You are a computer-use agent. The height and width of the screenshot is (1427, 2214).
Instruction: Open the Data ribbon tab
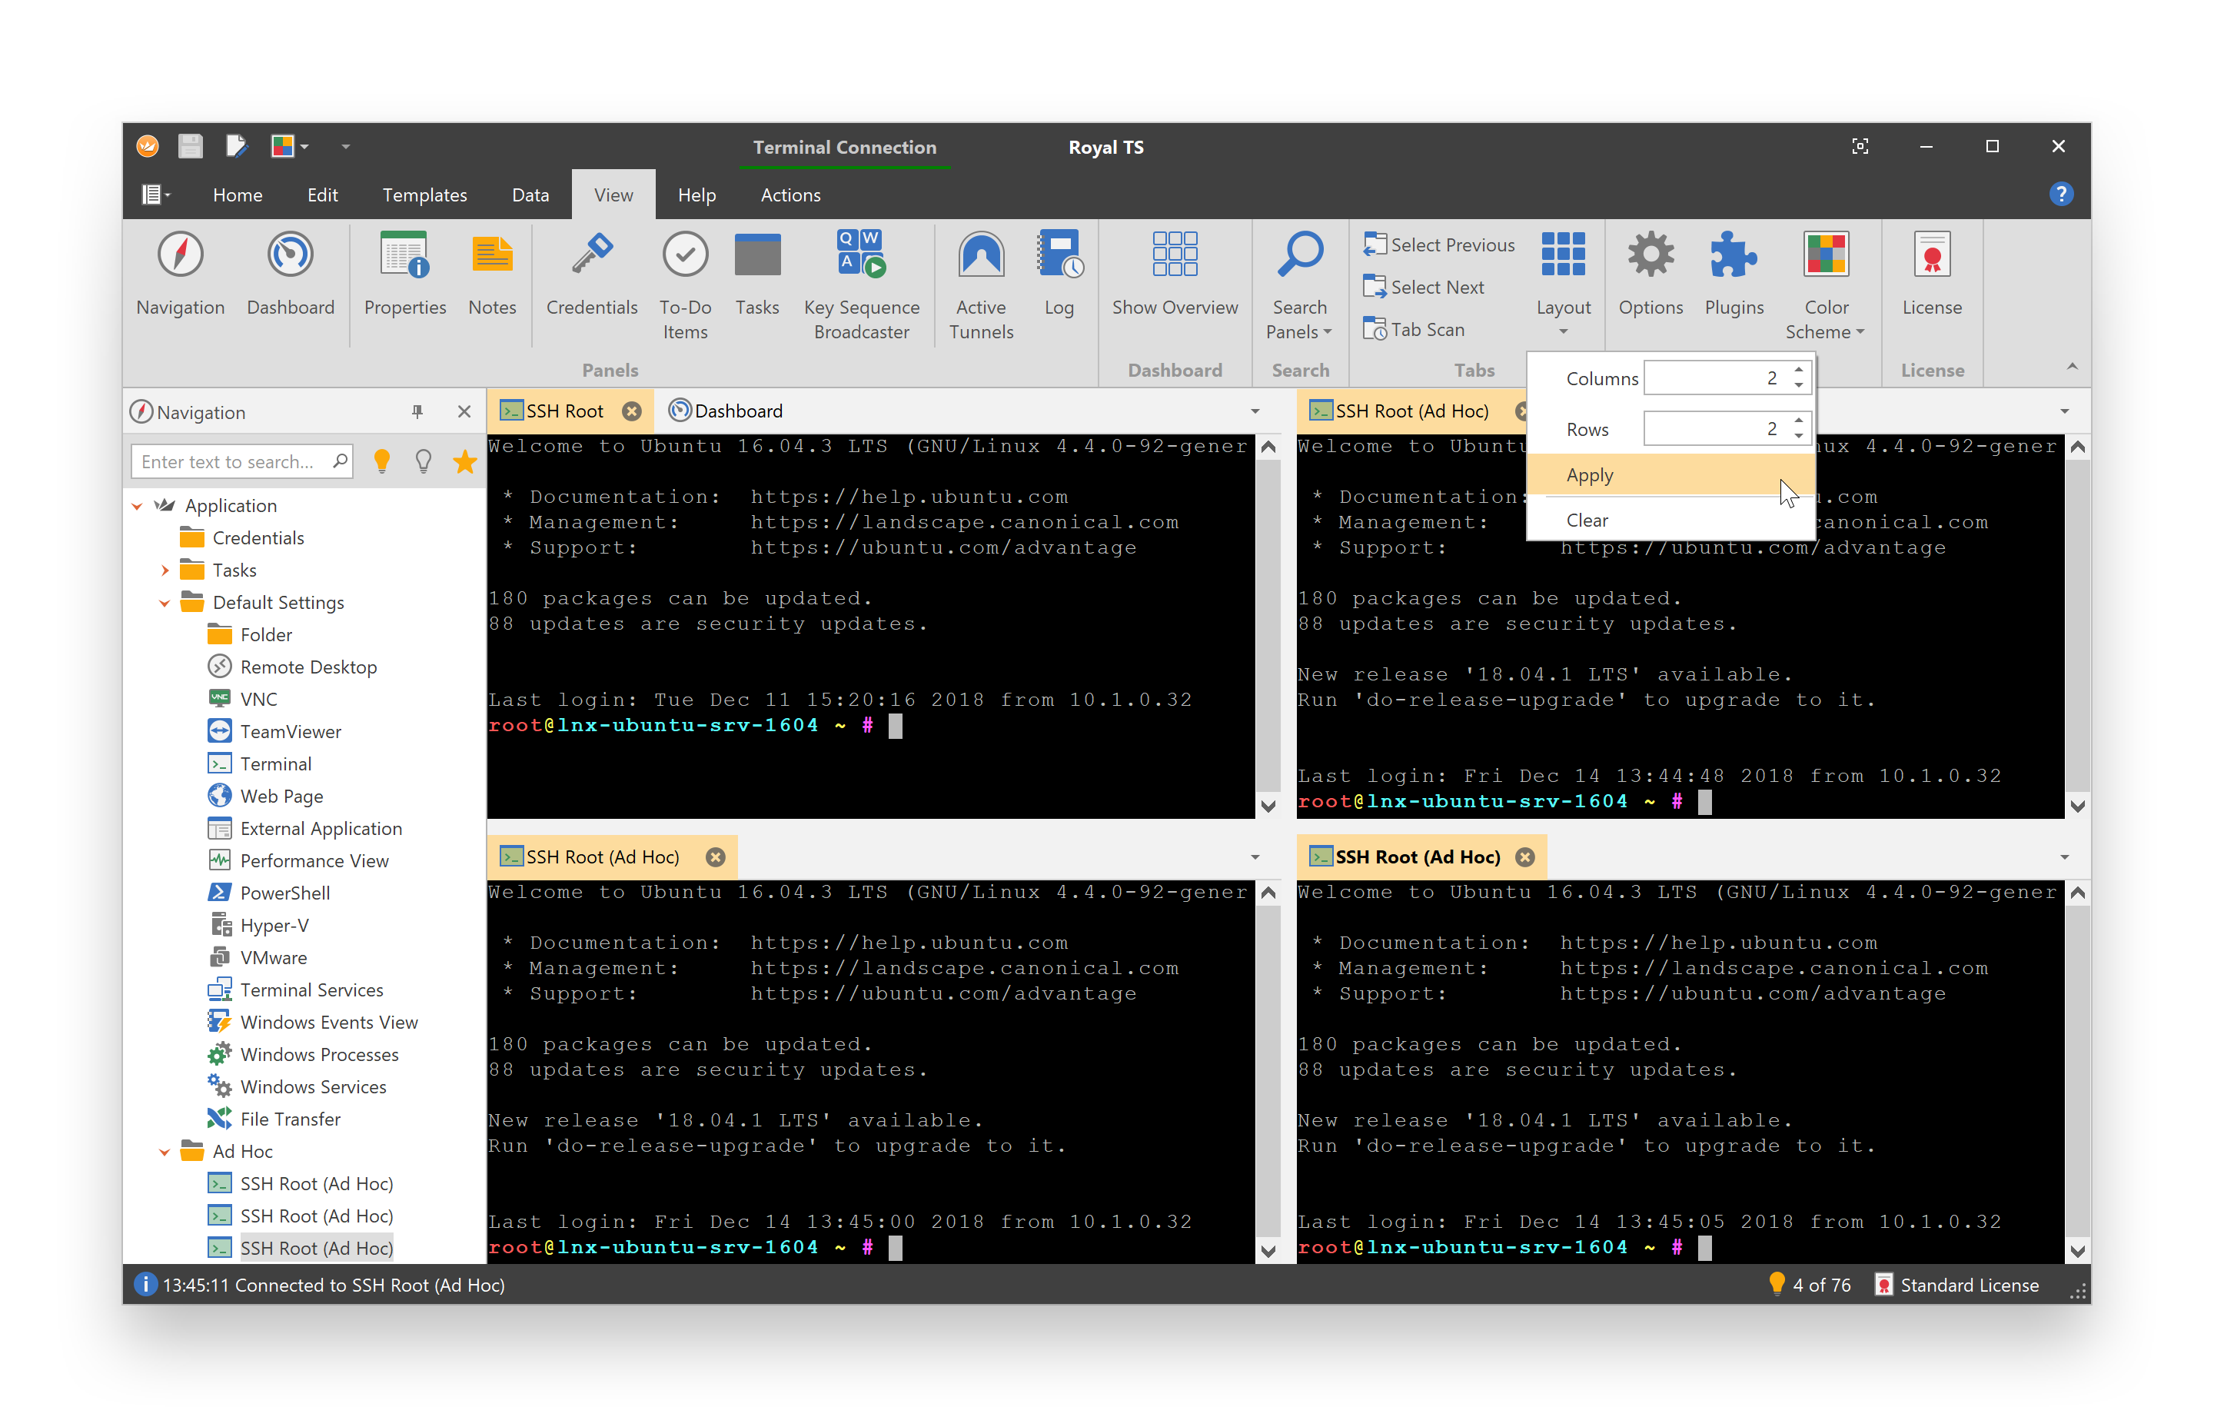click(x=530, y=195)
